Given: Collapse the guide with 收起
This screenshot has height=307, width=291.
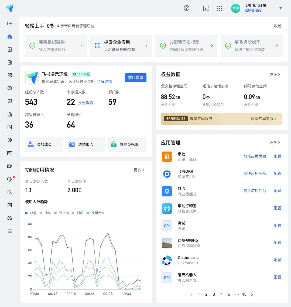Looking at the screenshot, I should tap(278, 26).
